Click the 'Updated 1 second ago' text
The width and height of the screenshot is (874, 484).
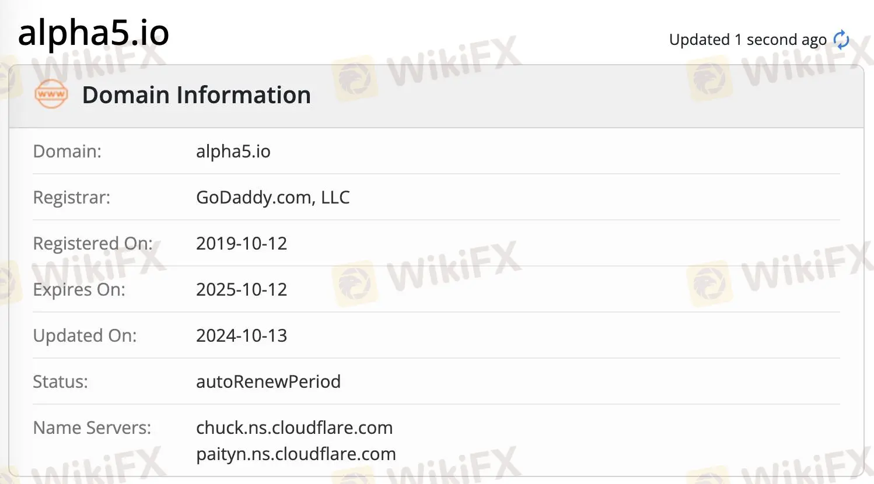pyautogui.click(x=747, y=40)
